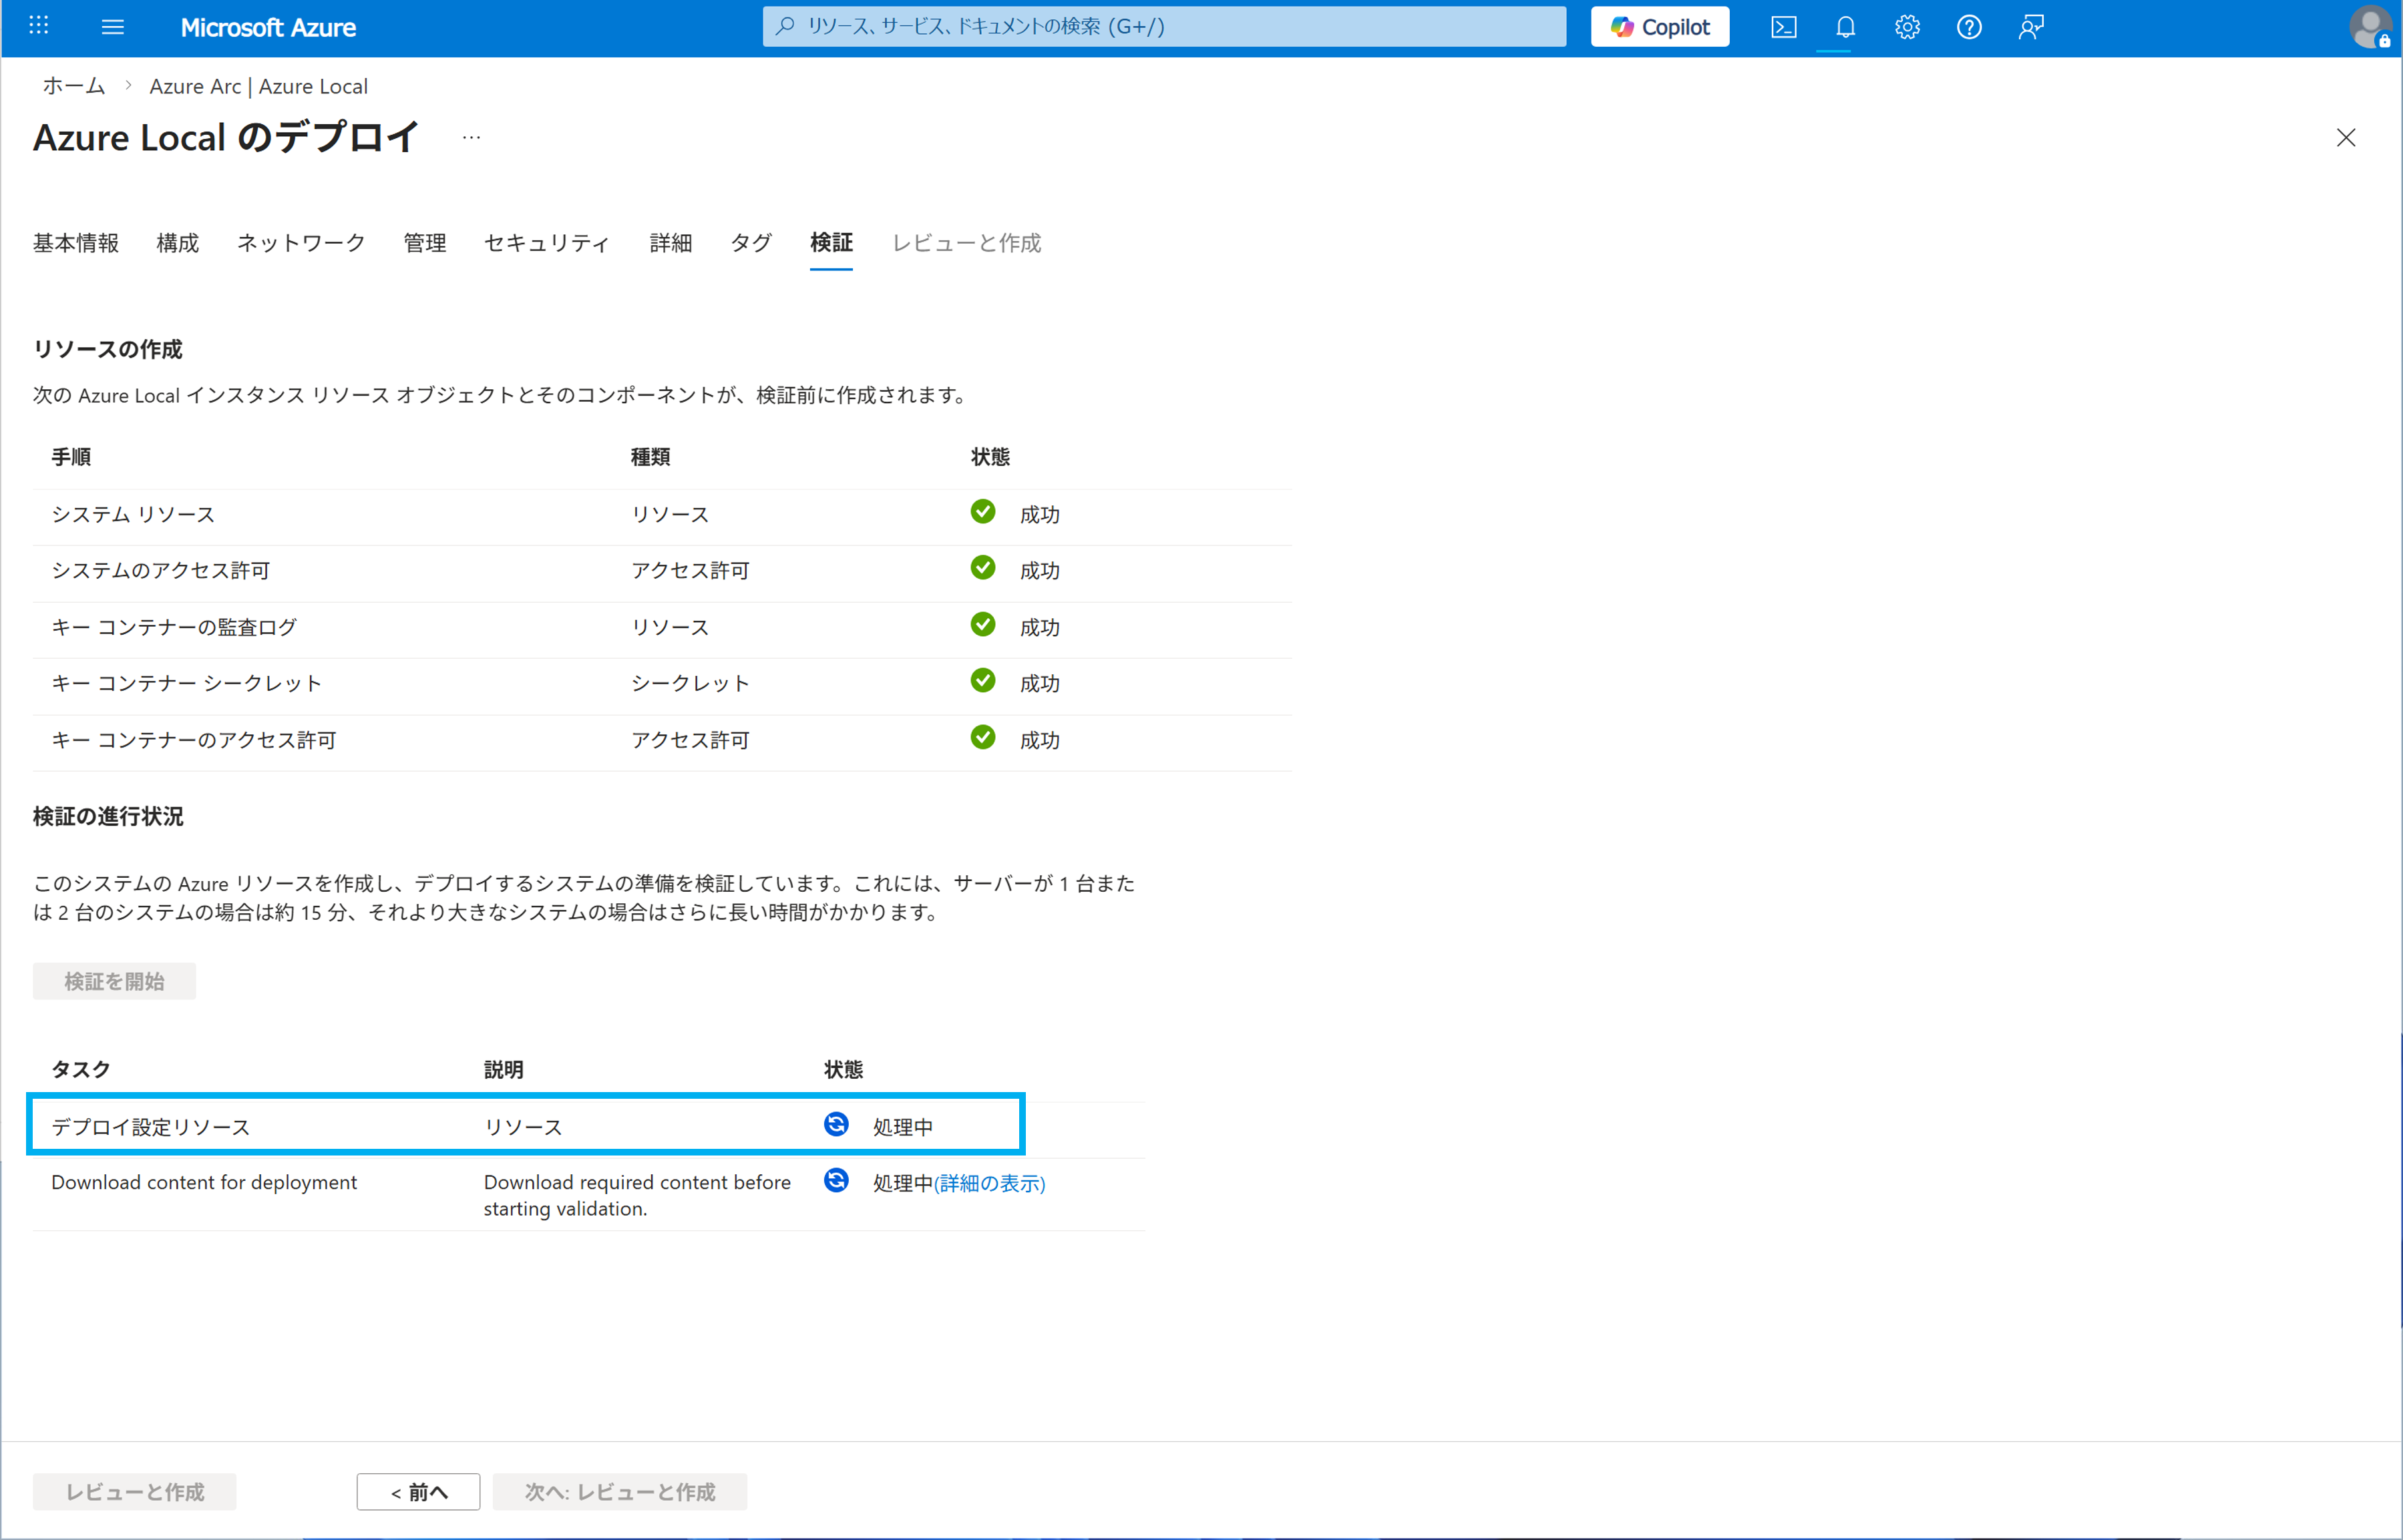Click the 詳細の表示 link
The image size is (2403, 1540).
click(989, 1183)
